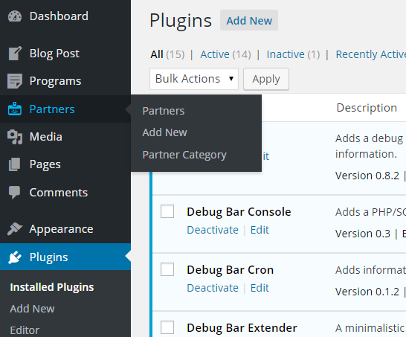
Task: Open Partner Category from flyout
Action: click(x=184, y=155)
